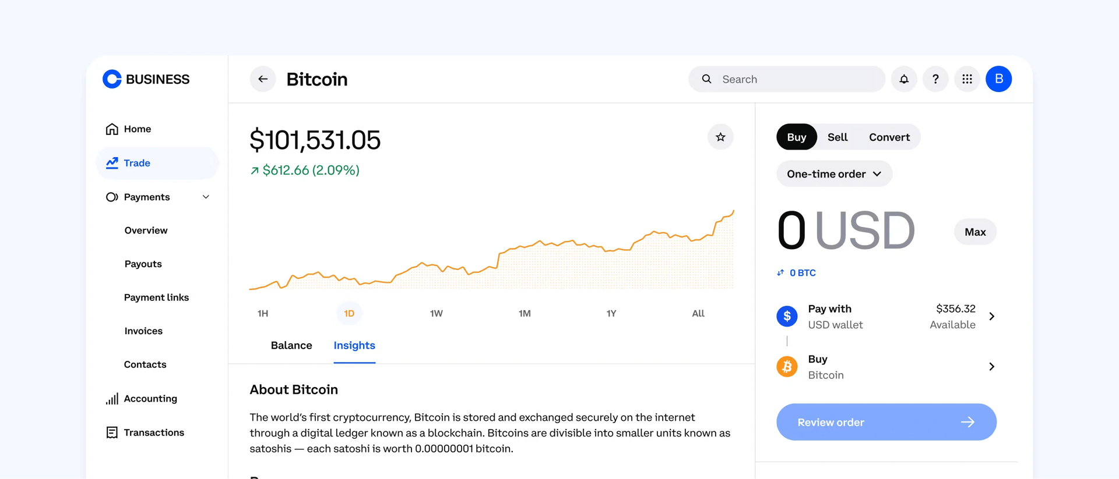Select the Accounting sidebar icon

tap(112, 399)
